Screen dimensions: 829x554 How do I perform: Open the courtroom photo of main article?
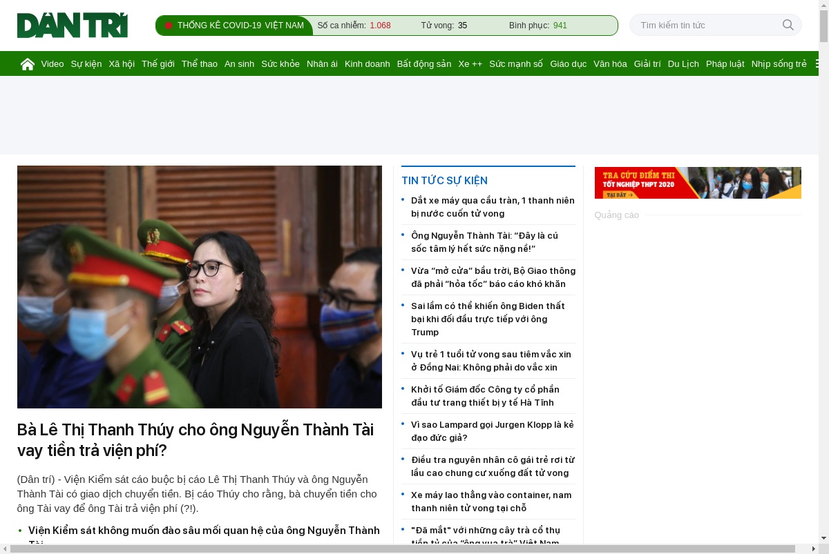(x=200, y=287)
